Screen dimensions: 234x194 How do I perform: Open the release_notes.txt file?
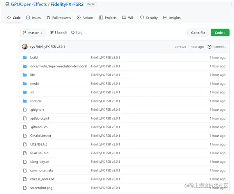coord(42,179)
